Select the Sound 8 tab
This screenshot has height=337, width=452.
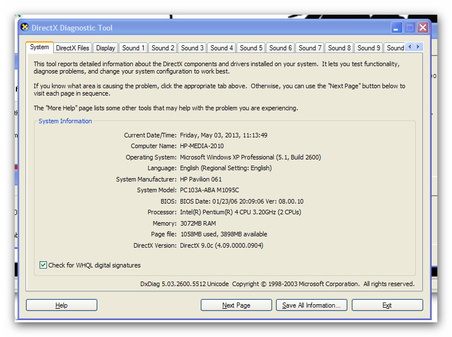point(339,48)
